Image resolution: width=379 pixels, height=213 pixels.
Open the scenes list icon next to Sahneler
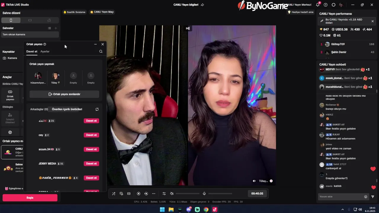click(x=49, y=28)
